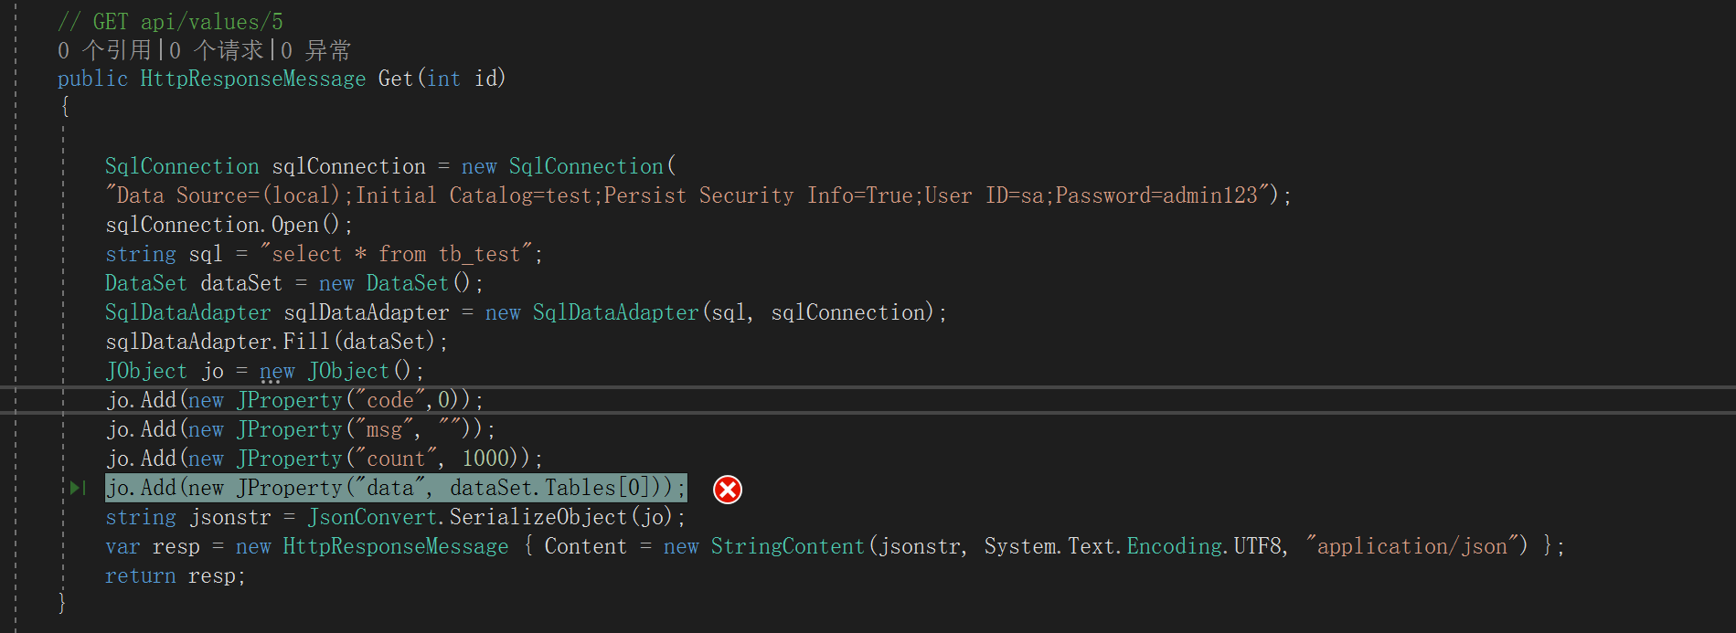Click the JProperty "msg" line

pos(300,429)
